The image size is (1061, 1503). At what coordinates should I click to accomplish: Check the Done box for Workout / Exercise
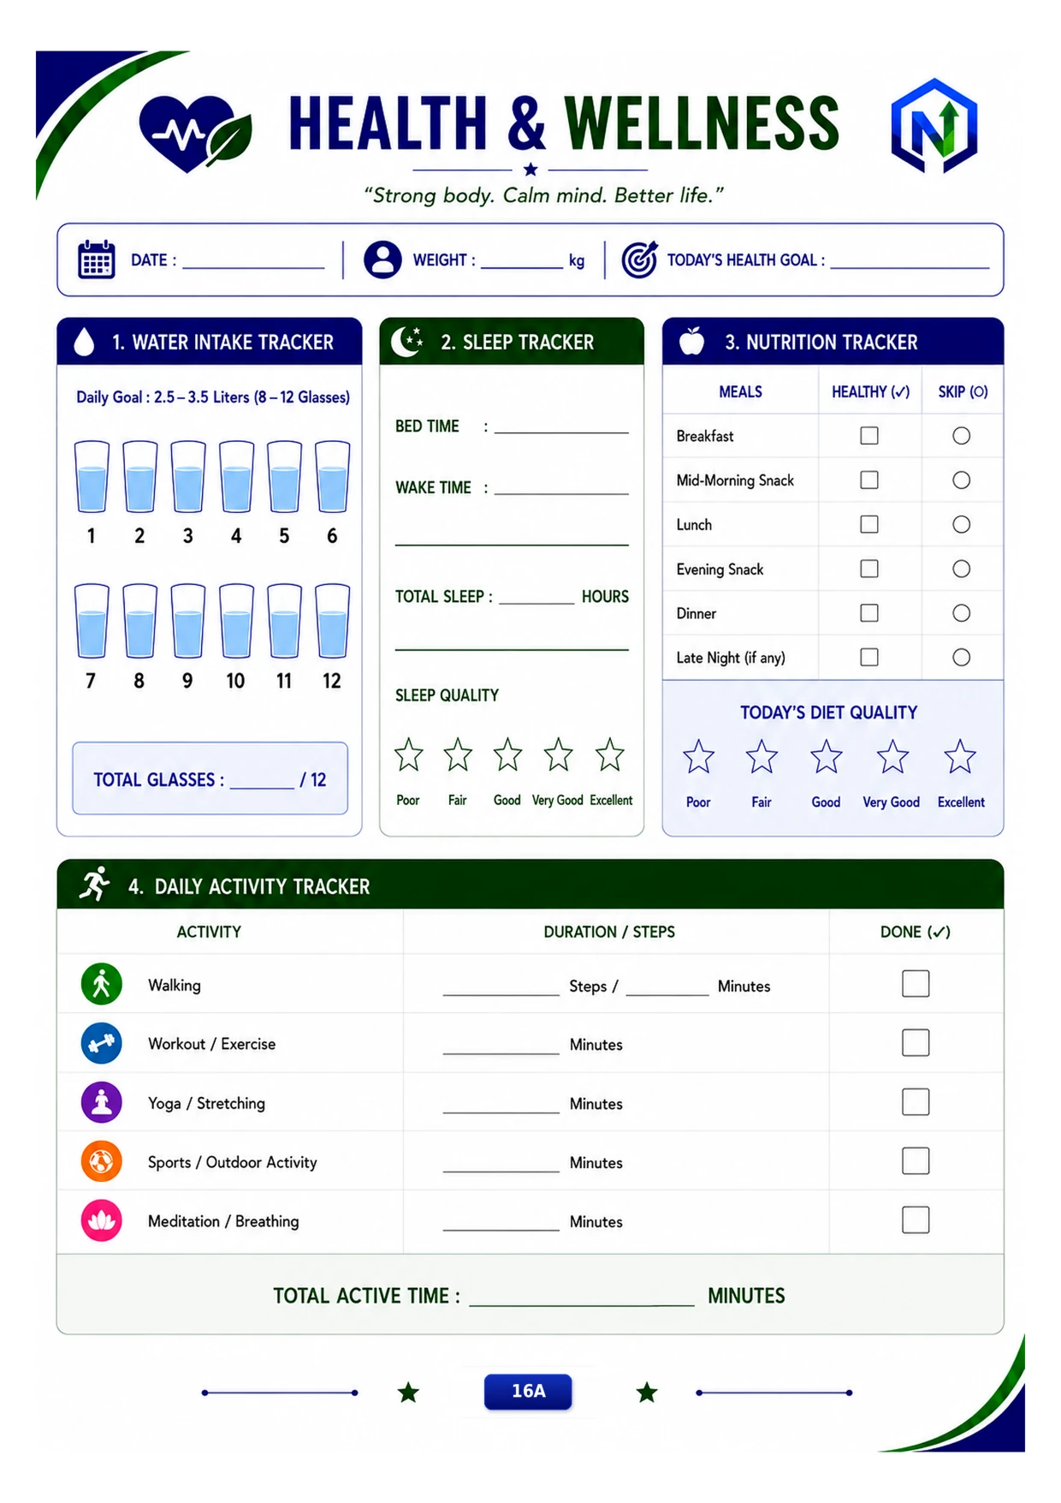[916, 1042]
